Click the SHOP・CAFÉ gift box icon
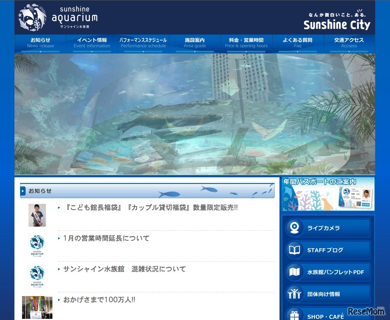Viewport: 390px width, 320px height. pos(294,315)
